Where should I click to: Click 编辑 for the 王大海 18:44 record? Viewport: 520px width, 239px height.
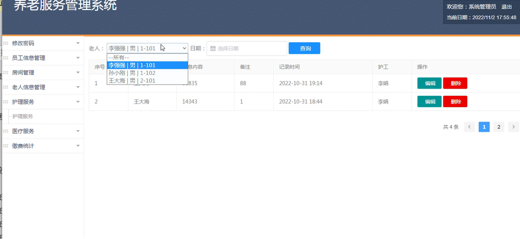click(429, 101)
